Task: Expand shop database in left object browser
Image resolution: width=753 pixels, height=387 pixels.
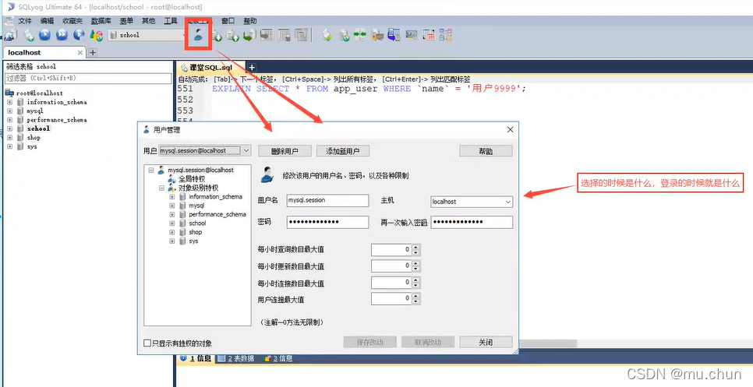Action: click(9, 138)
